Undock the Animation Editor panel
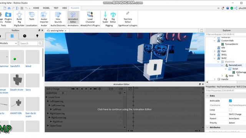Screen dimensions: 246x138 [x=200, y=84]
